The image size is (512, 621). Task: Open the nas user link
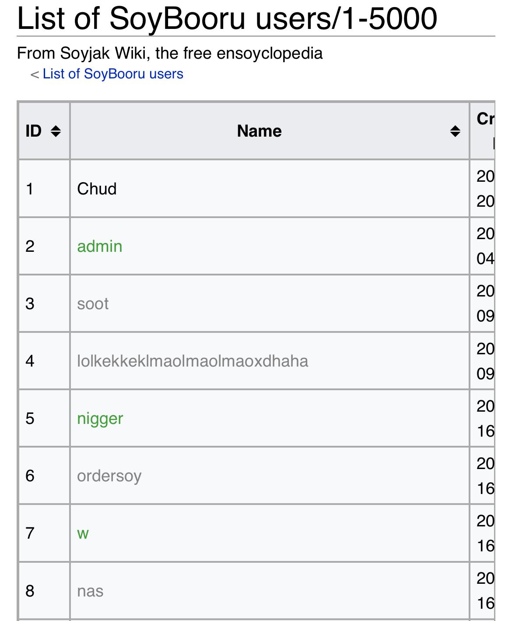(90, 591)
